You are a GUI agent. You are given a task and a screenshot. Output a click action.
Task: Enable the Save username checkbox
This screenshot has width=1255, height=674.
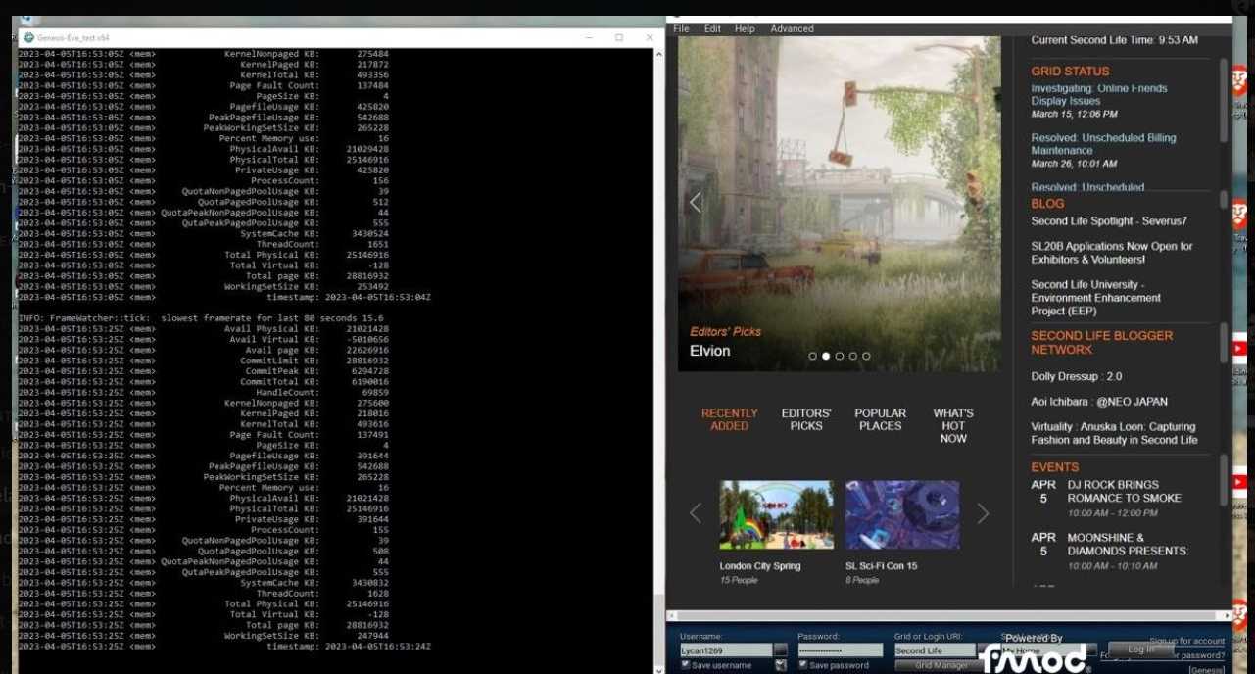(686, 664)
